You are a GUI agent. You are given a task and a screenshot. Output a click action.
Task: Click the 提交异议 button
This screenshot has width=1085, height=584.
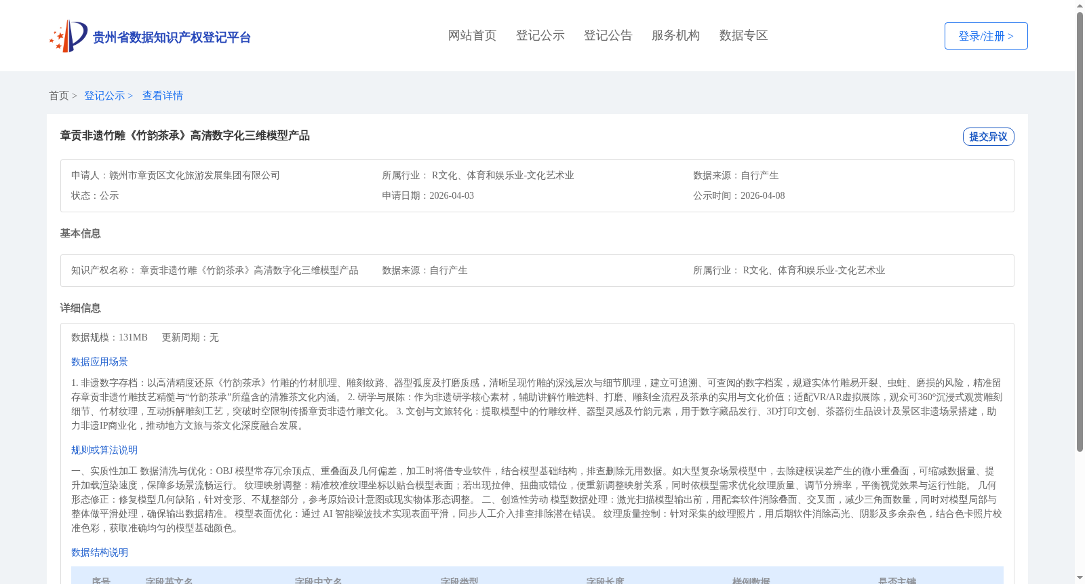[x=988, y=136]
